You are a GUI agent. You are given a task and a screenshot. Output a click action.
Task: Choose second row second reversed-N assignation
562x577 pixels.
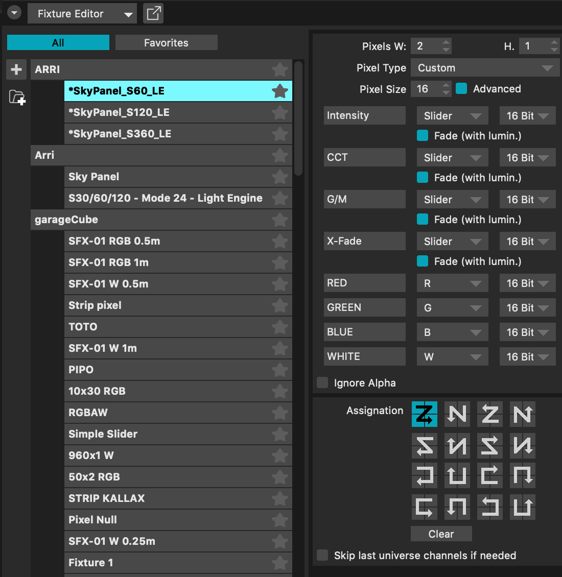[457, 445]
